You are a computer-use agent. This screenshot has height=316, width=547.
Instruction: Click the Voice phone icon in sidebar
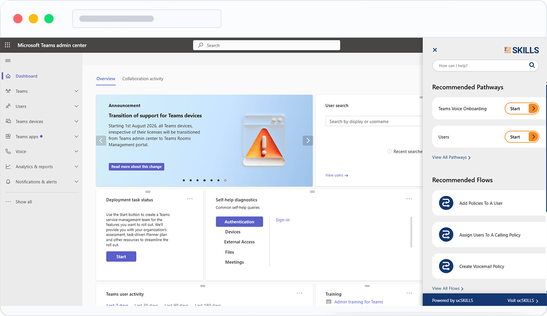[8, 152]
